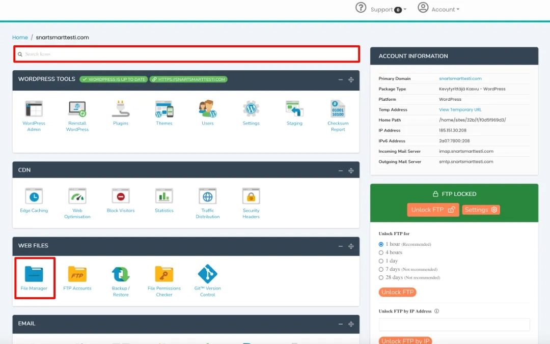Open the snartsmarttesti.com primary domain link
The image size is (550, 344).
[x=460, y=78]
